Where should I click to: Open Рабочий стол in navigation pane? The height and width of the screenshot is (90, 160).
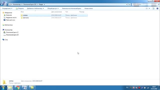click(x=10, y=20)
